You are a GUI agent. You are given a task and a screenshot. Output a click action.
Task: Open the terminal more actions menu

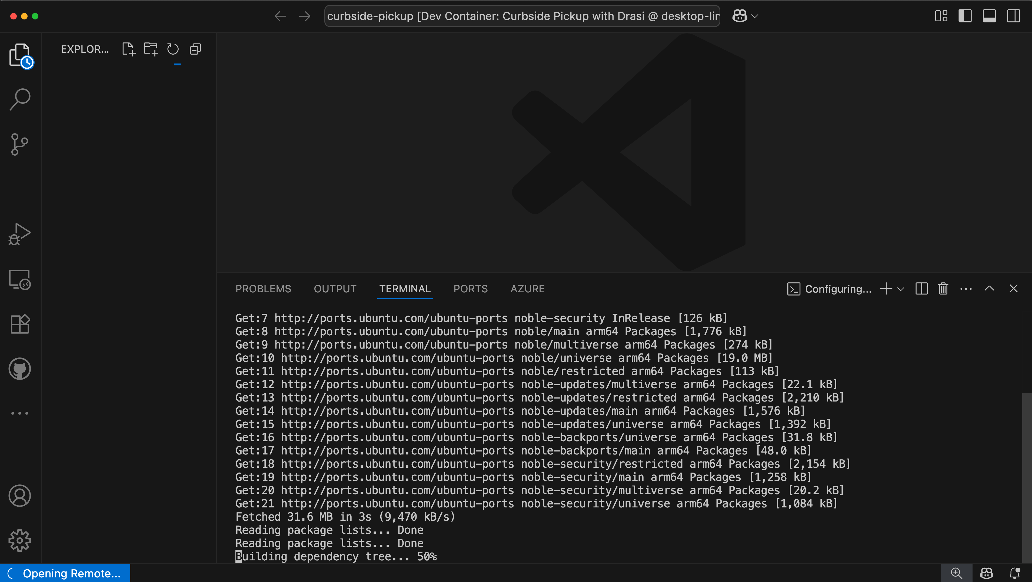966,288
